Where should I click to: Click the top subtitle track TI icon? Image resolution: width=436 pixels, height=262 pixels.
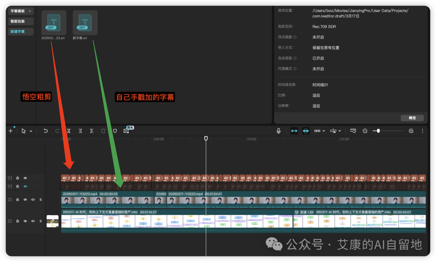[x=10, y=178]
